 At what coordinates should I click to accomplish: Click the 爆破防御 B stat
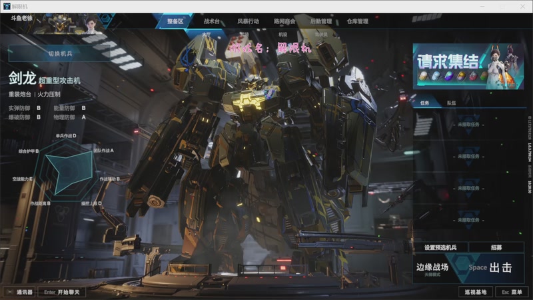point(25,117)
